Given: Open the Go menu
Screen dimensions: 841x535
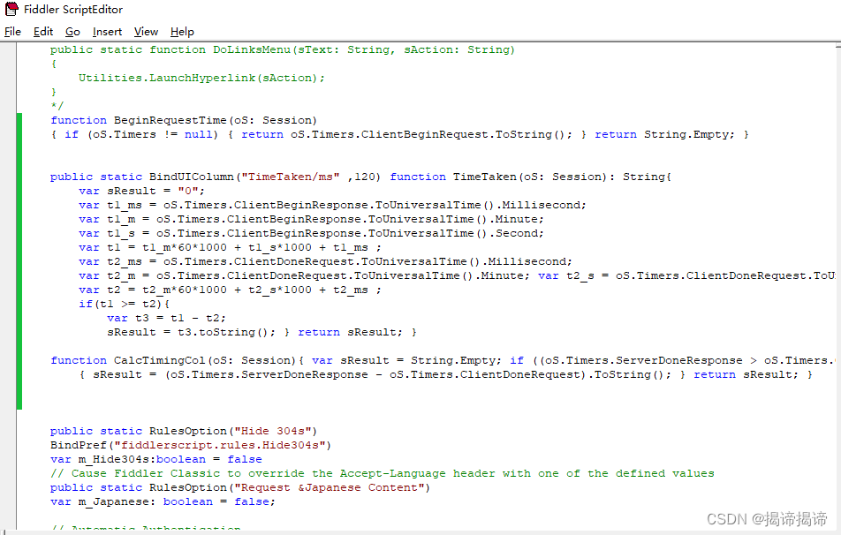Looking at the screenshot, I should tap(72, 32).
